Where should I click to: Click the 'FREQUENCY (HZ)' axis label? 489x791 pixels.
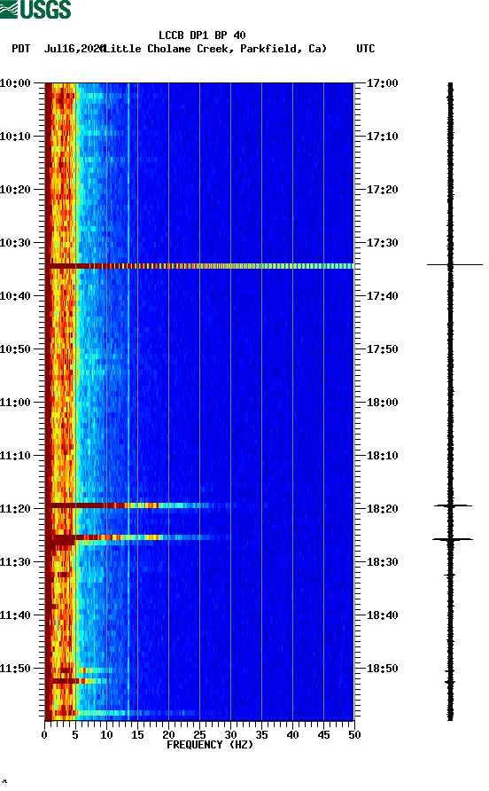tap(210, 745)
